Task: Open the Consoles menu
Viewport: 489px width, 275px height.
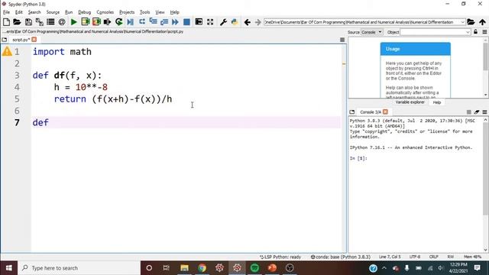Action: (x=105, y=12)
